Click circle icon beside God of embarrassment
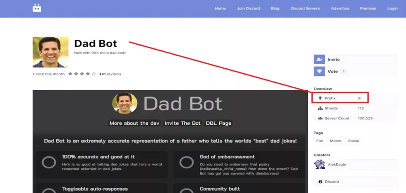 186,163
